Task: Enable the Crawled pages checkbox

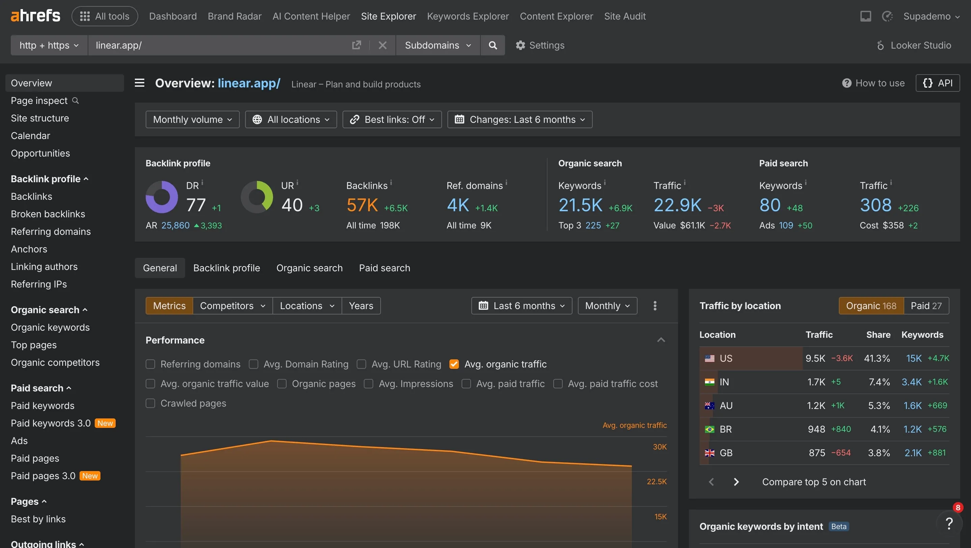Action: click(x=150, y=403)
